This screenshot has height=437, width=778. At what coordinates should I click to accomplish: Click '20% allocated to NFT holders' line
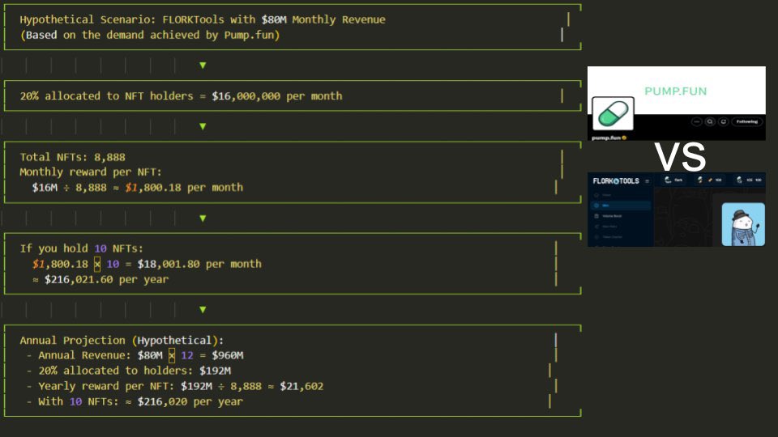[181, 96]
